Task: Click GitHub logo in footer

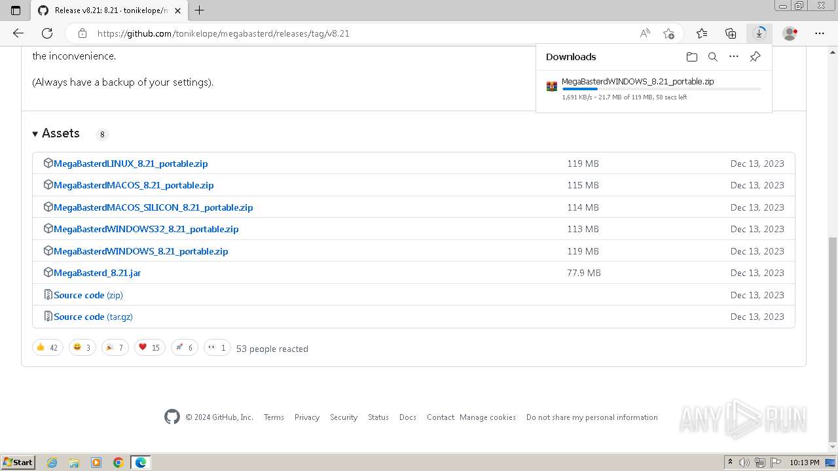Action: [172, 417]
